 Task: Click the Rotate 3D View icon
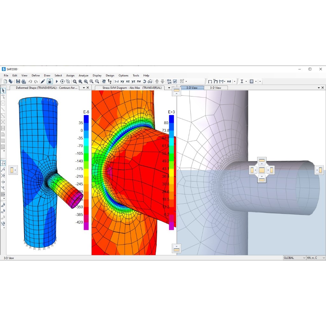pyautogui.click(x=145, y=81)
